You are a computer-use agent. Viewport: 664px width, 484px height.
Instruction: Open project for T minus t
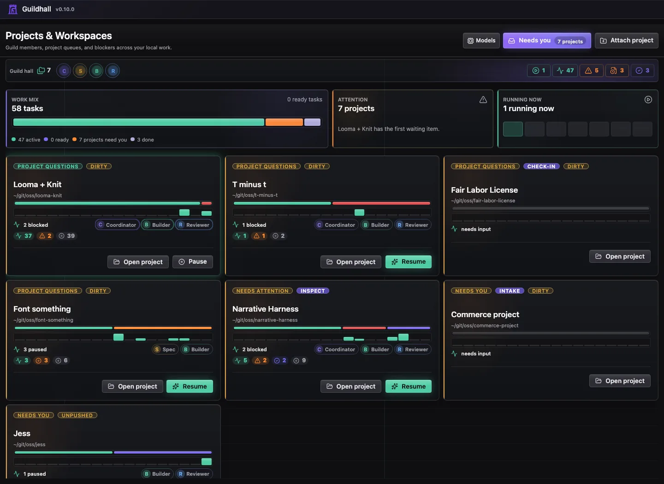pyautogui.click(x=351, y=262)
